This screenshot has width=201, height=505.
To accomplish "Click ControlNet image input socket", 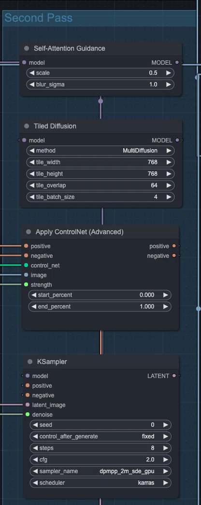I will [x=26, y=275].
